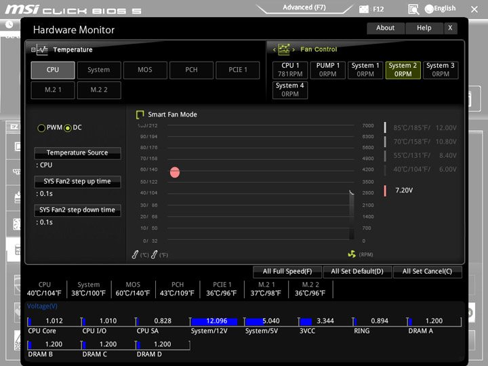The image size is (488, 366).
Task: Click the temperature graph icon beside Temperature
Action: click(42, 49)
